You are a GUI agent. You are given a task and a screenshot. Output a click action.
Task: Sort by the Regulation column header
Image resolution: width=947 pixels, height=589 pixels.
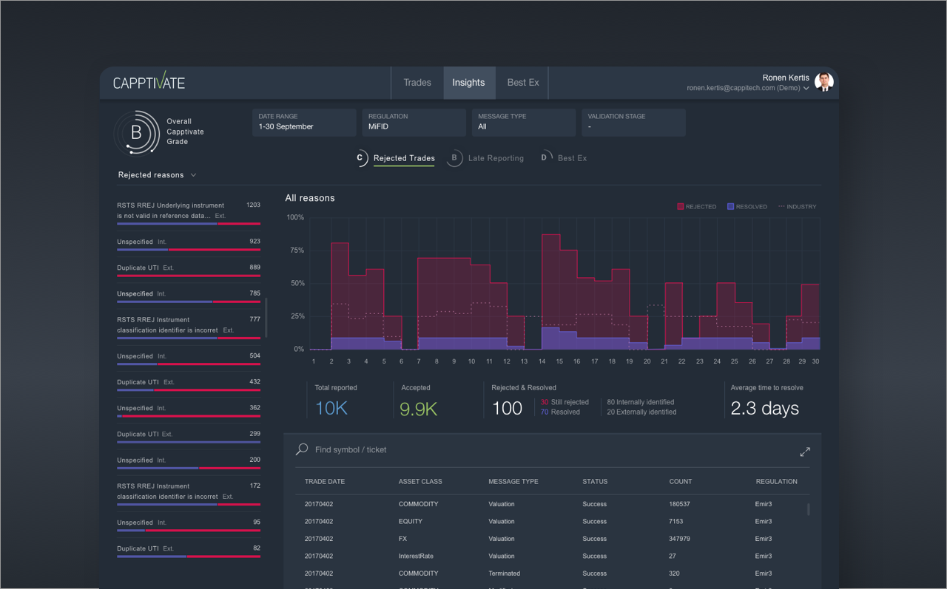[x=777, y=482]
